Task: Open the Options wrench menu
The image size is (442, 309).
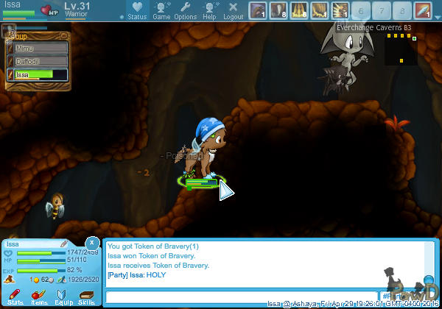Action: coord(185,10)
